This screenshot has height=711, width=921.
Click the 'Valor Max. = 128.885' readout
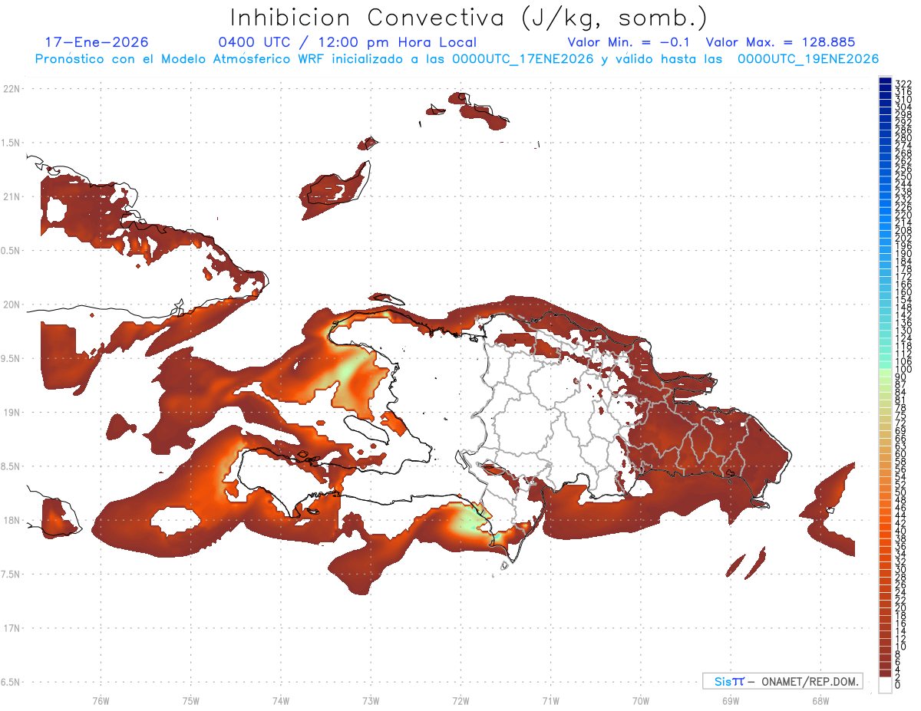click(781, 42)
